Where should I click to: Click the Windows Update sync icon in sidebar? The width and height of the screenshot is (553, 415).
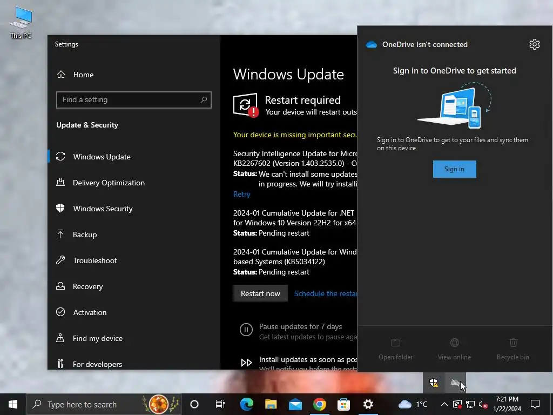(x=60, y=156)
